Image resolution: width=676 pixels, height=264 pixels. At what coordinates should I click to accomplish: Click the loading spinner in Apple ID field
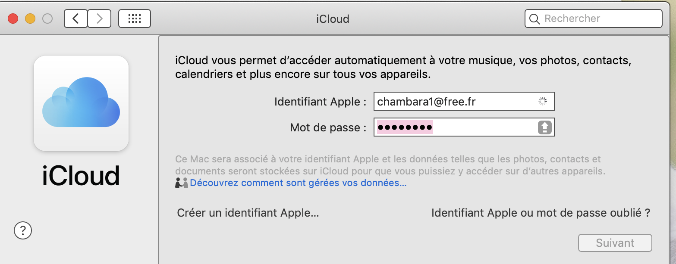543,101
